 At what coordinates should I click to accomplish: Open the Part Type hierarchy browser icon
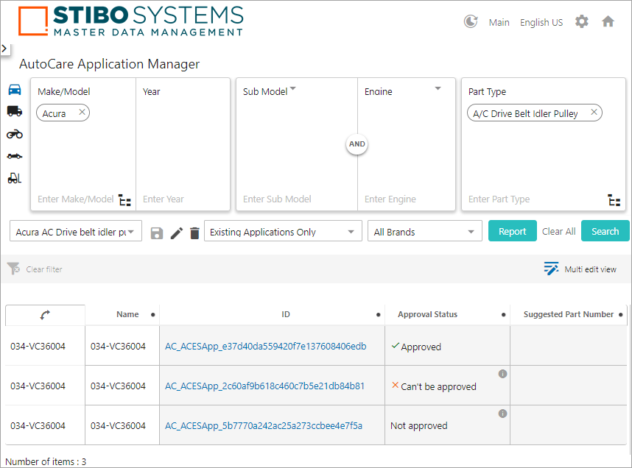614,199
